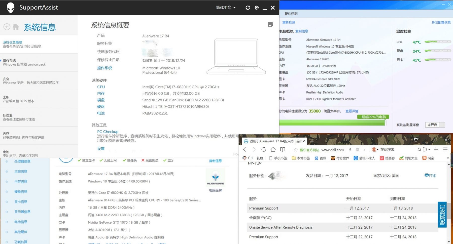Select 系统信息概要 sidebar item
The width and height of the screenshot is (453, 244).
[x=39, y=44]
